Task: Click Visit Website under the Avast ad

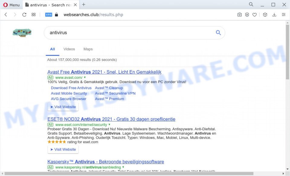Action: click(63, 107)
